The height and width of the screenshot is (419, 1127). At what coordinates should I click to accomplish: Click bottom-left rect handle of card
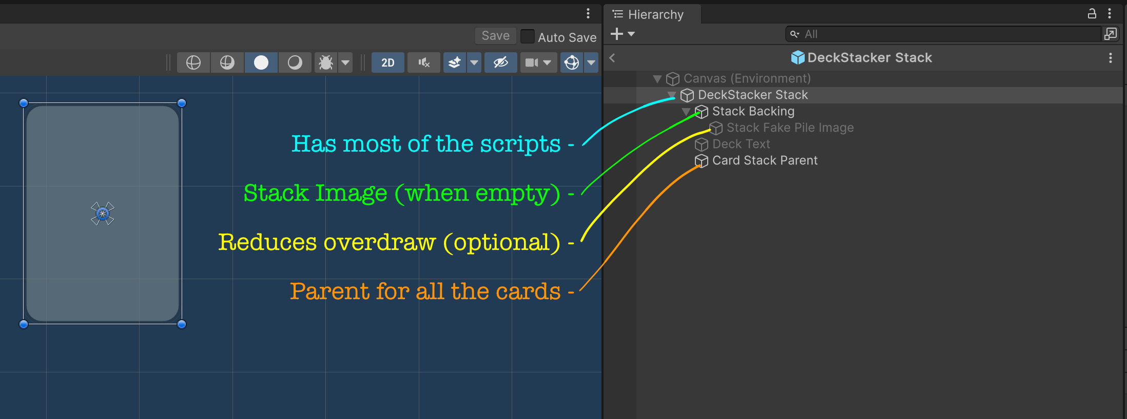click(x=24, y=324)
